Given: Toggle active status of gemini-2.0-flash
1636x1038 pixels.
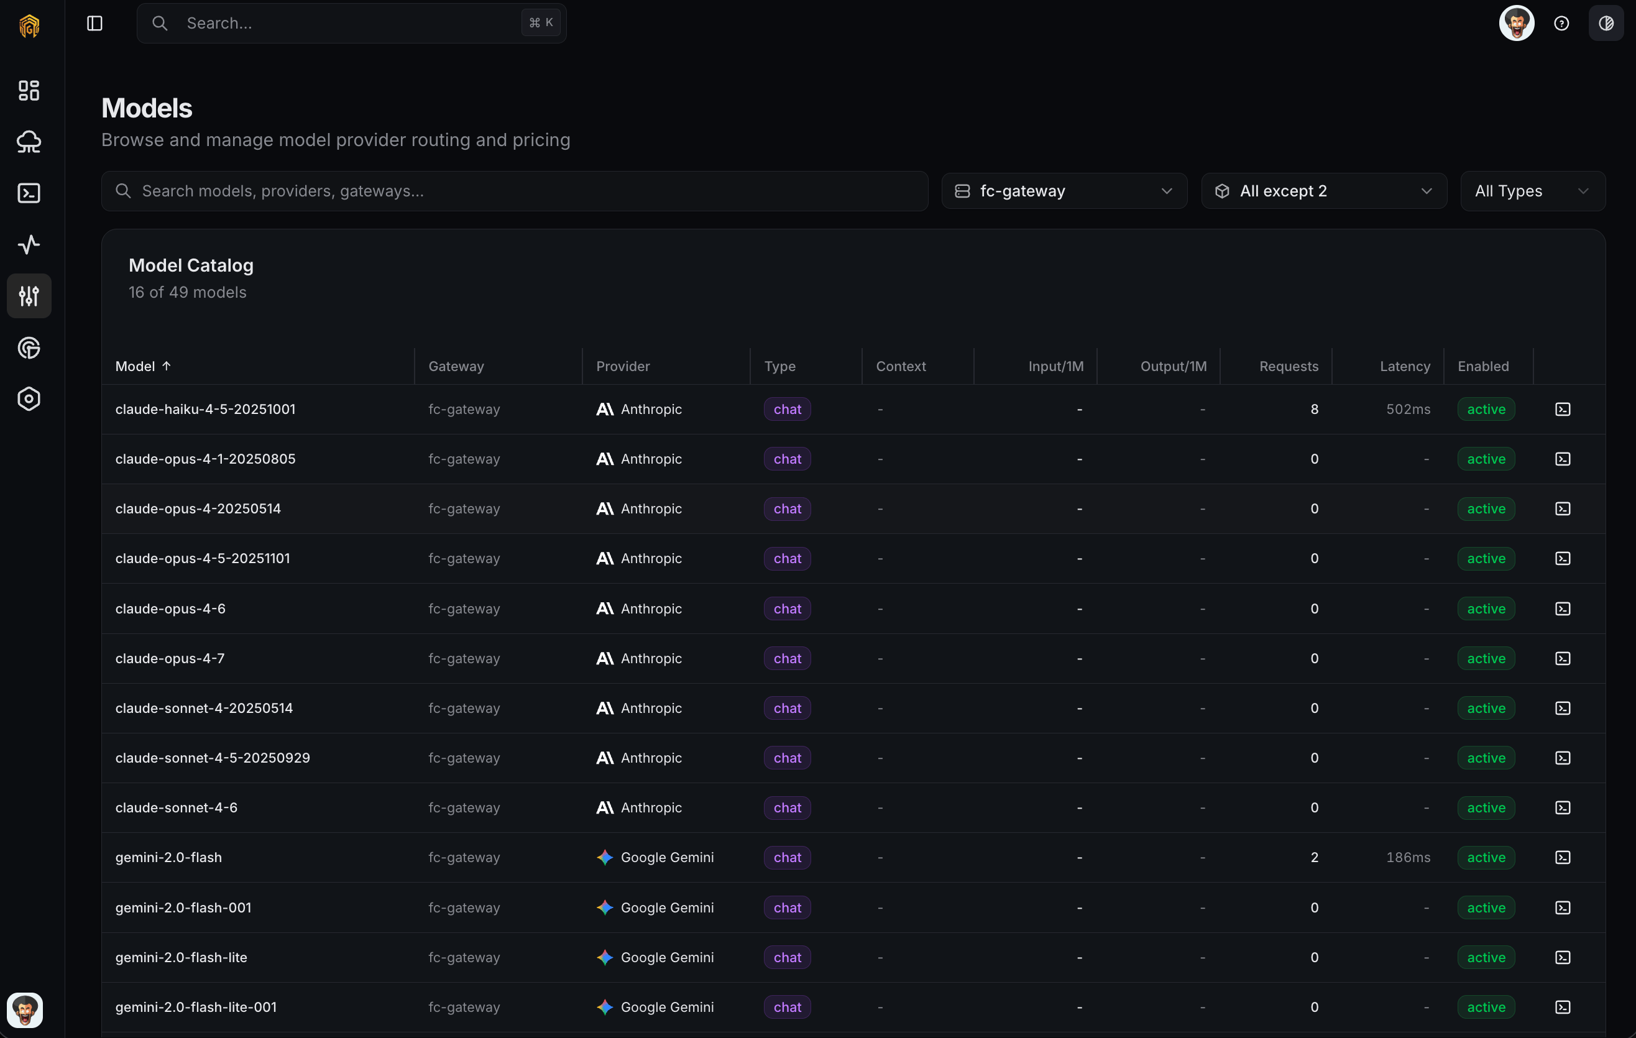Looking at the screenshot, I should [1485, 857].
